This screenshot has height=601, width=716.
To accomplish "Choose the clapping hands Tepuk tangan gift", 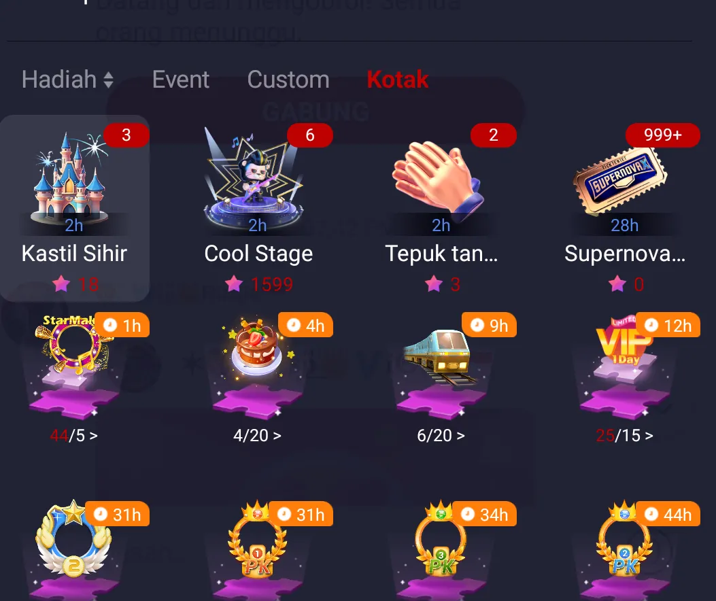I will (x=441, y=208).
